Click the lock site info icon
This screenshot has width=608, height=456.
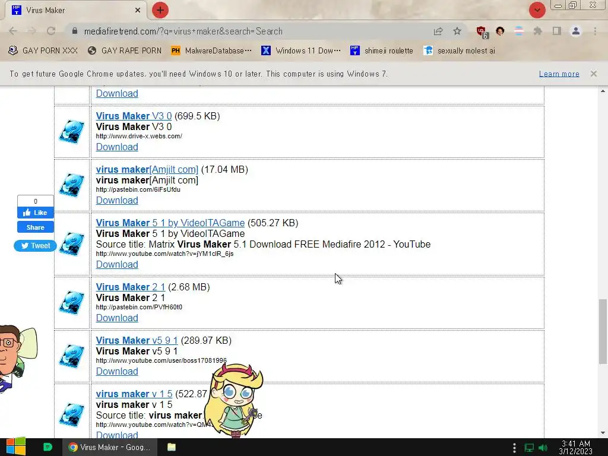click(x=75, y=31)
